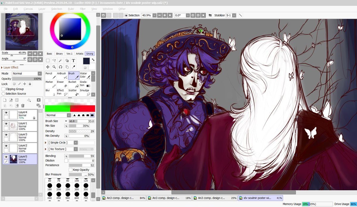Select the Eyedropper color picker tool

(73, 67)
